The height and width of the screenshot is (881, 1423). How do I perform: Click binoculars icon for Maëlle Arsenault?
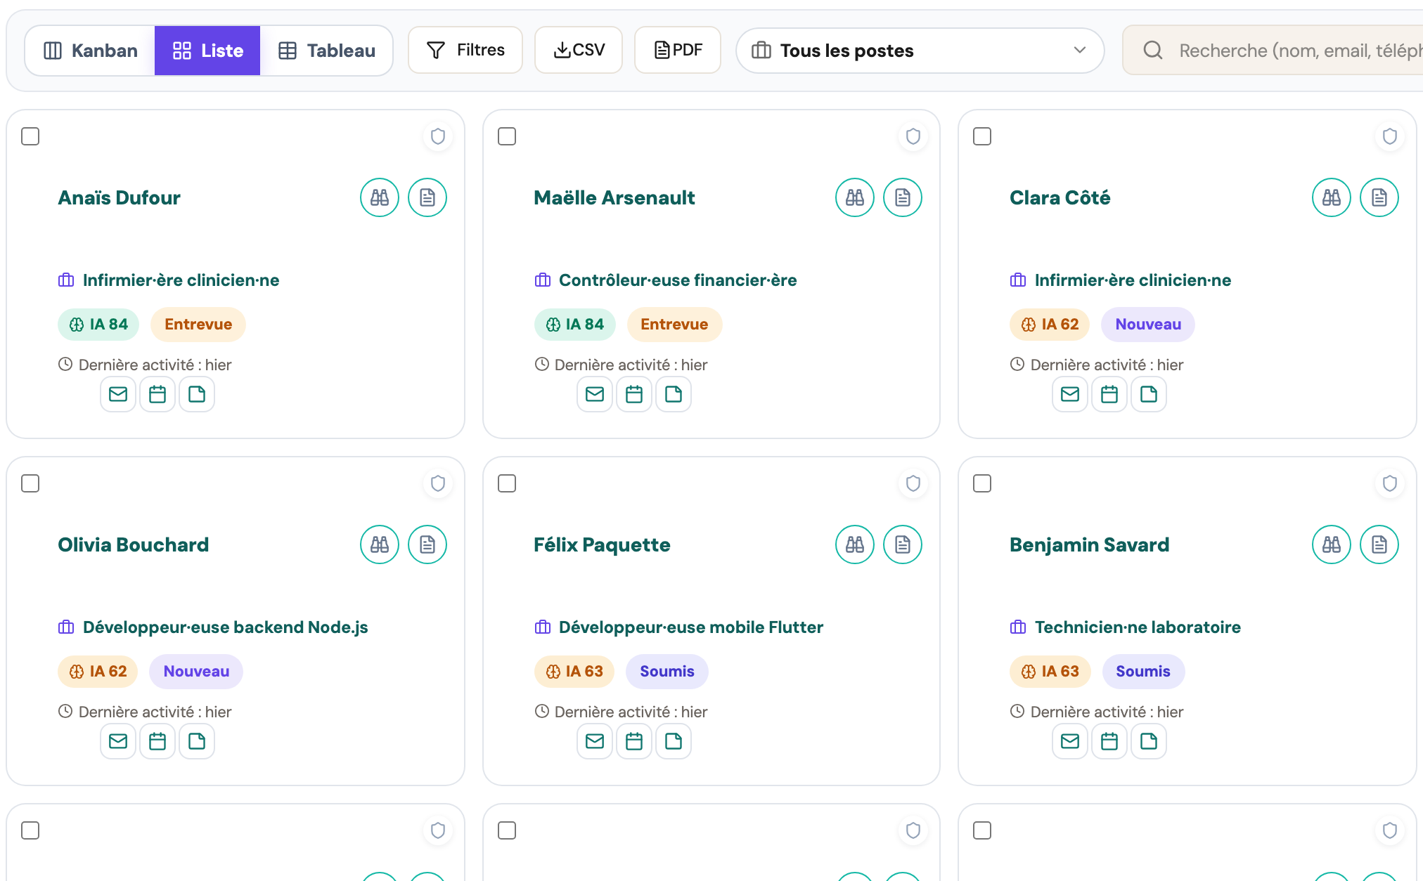pyautogui.click(x=855, y=197)
